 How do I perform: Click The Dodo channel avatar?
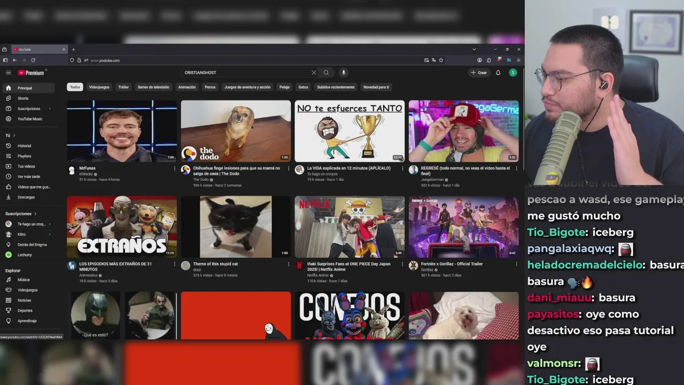point(185,170)
